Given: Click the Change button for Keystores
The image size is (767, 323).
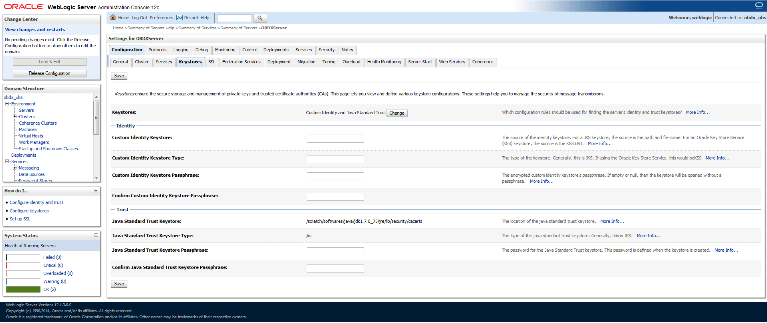Looking at the screenshot, I should [397, 113].
